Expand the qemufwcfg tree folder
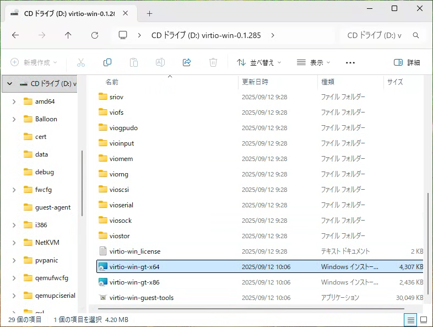 click(14, 278)
